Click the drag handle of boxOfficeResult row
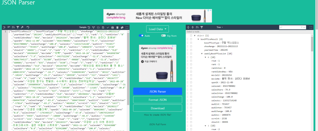318x131 pixels. (188, 39)
